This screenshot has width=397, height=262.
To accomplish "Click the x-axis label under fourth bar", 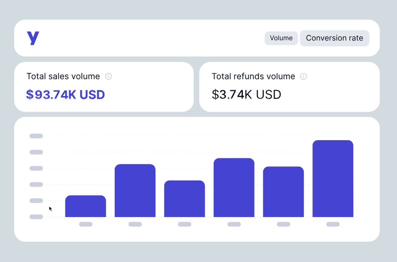I will pyautogui.click(x=234, y=224).
